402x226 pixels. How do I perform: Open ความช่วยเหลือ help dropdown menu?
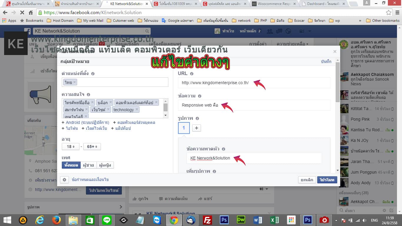click(x=292, y=44)
